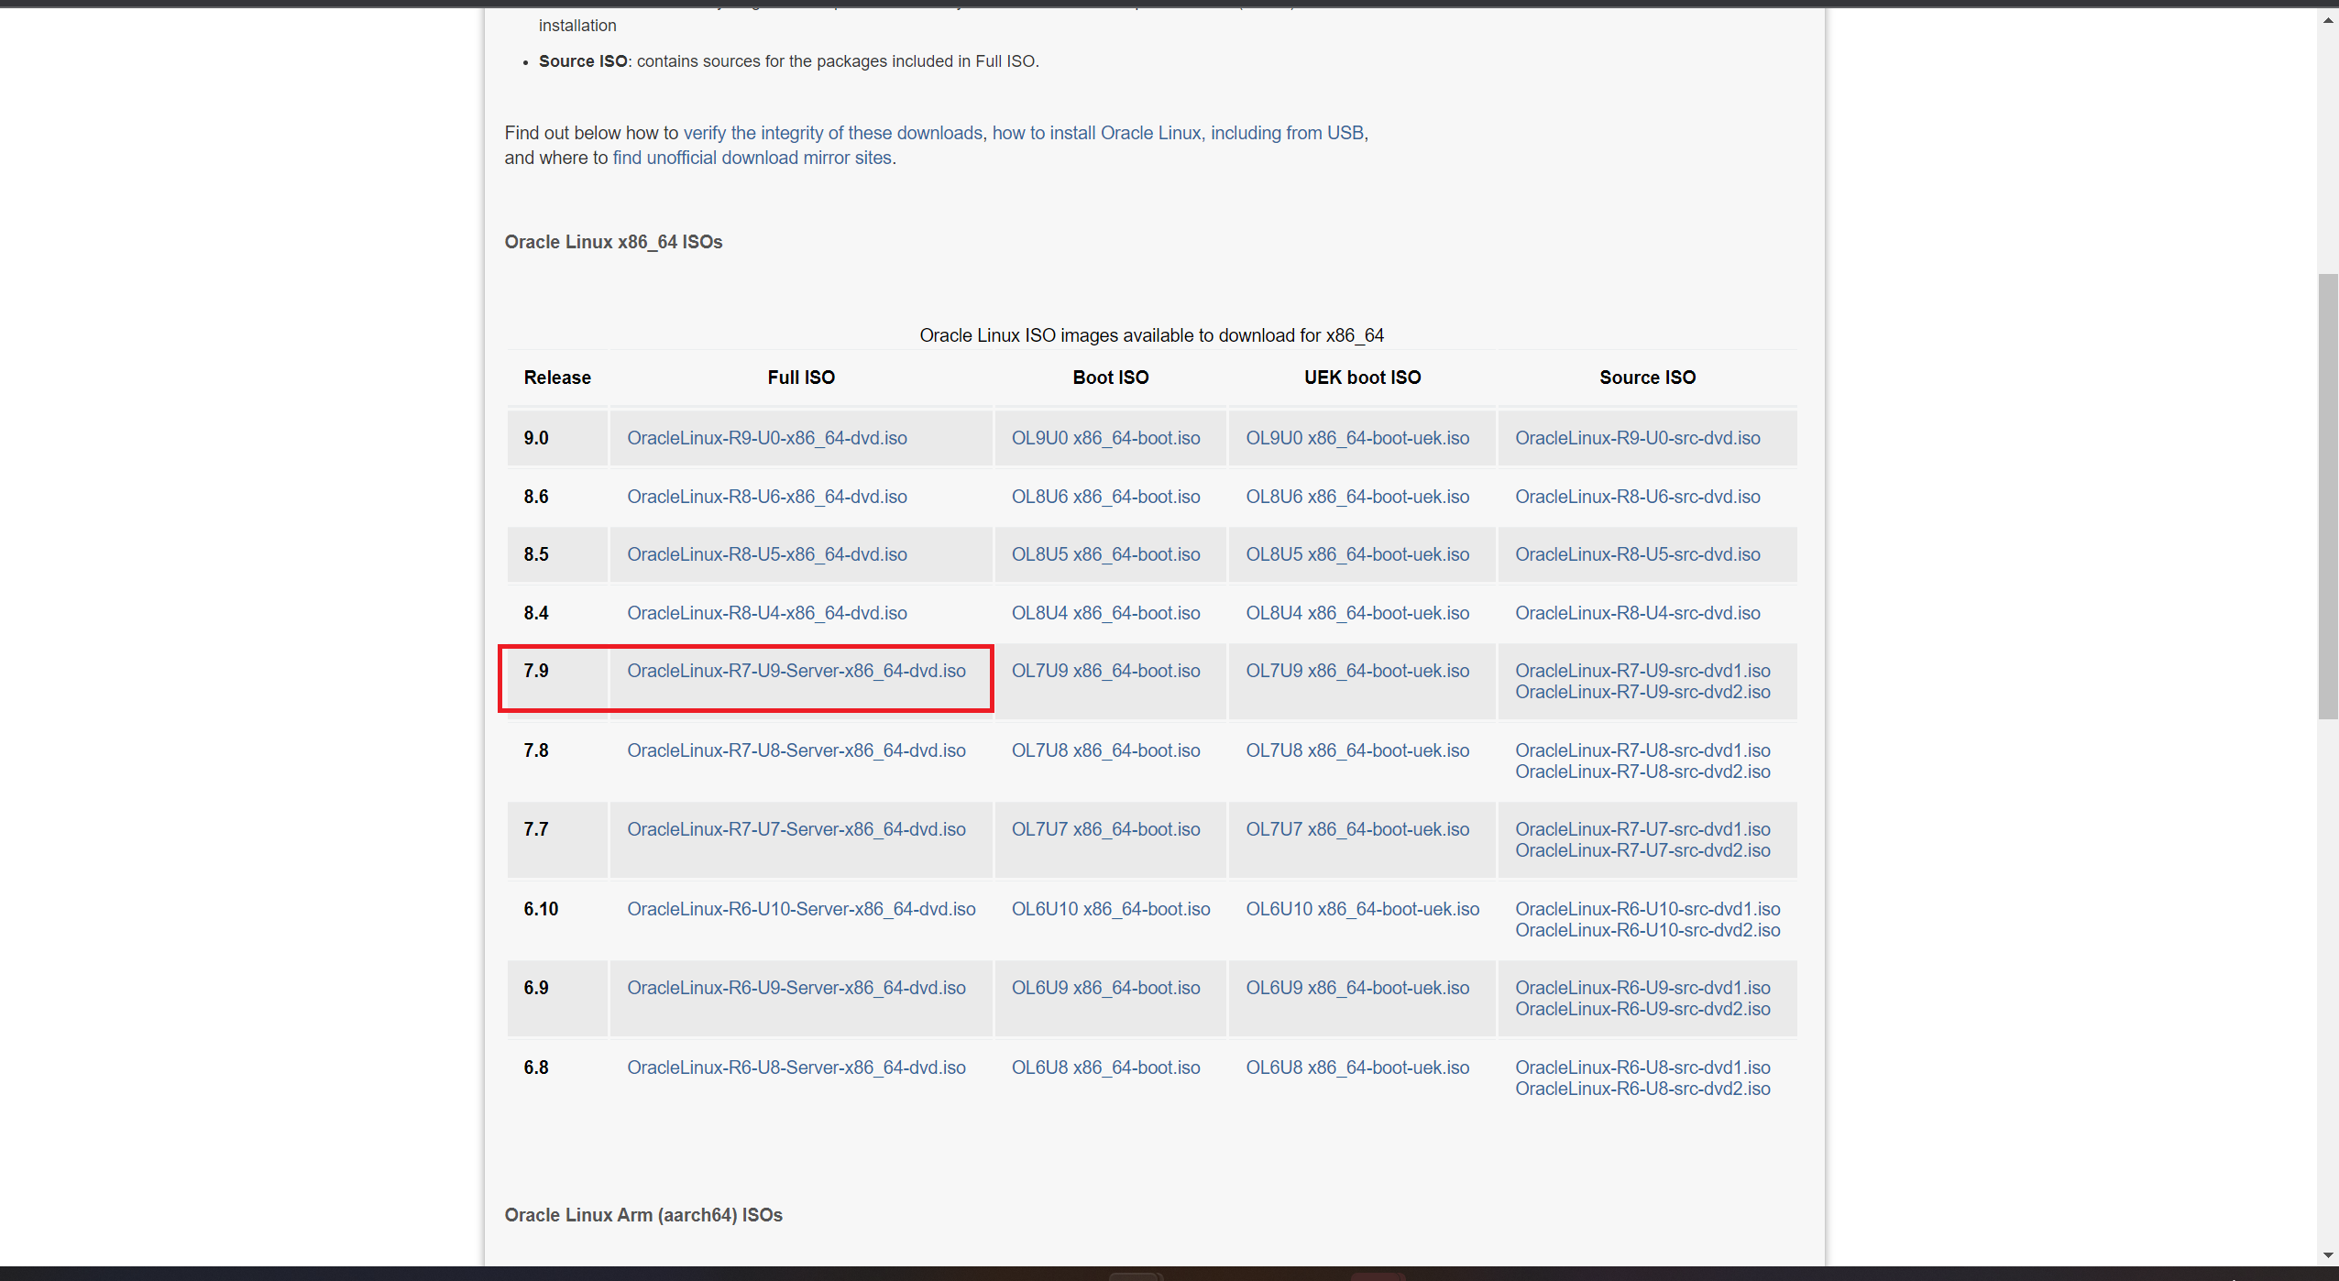The image size is (2339, 1281).
Task: Click OL6U10 x86_64-boot.iso link
Action: [x=1110, y=909]
